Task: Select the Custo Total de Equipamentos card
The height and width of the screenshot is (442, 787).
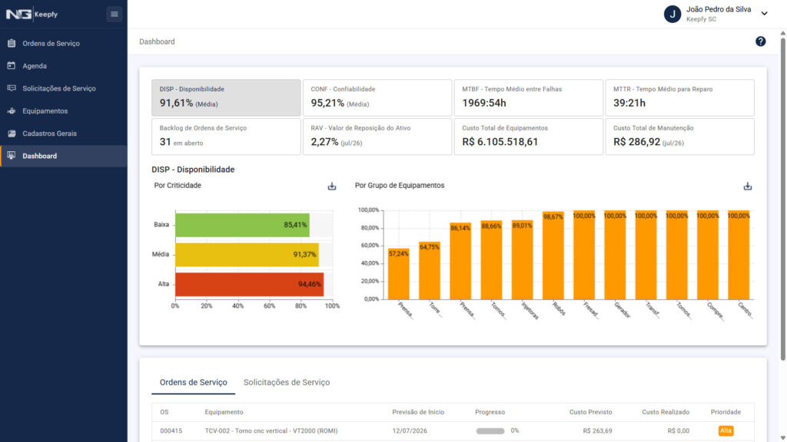Action: tap(529, 137)
